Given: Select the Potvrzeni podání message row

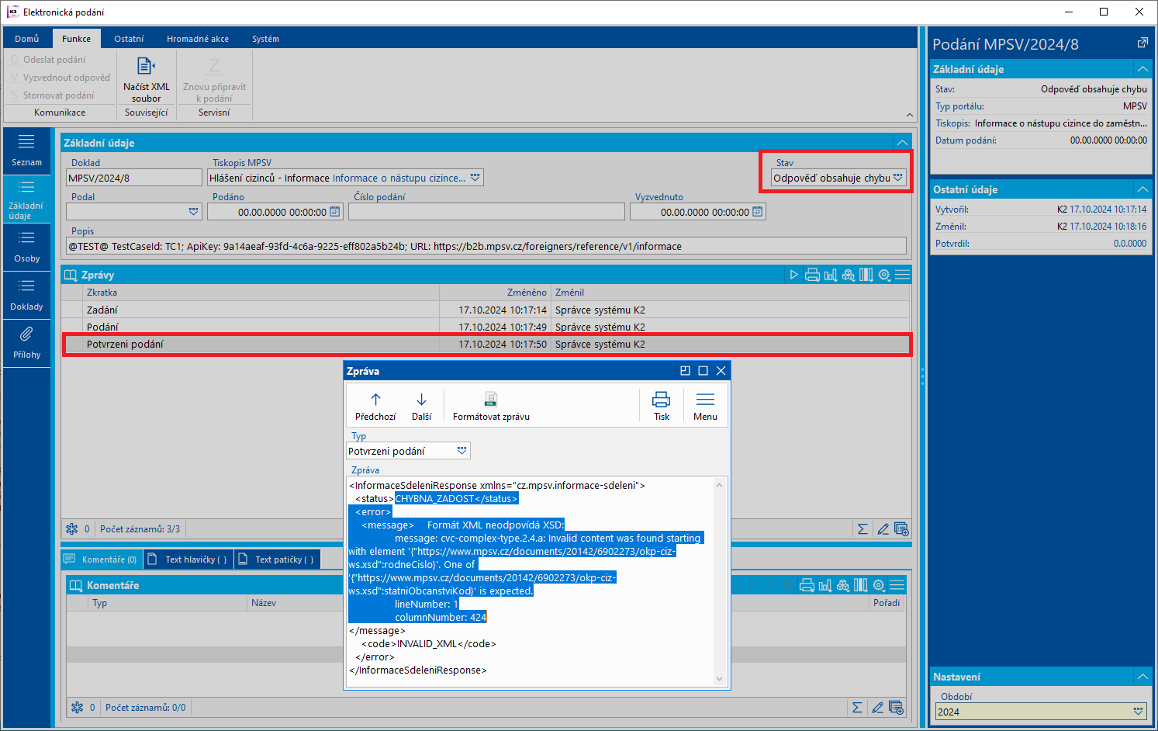Looking at the screenshot, I should pyautogui.click(x=486, y=344).
